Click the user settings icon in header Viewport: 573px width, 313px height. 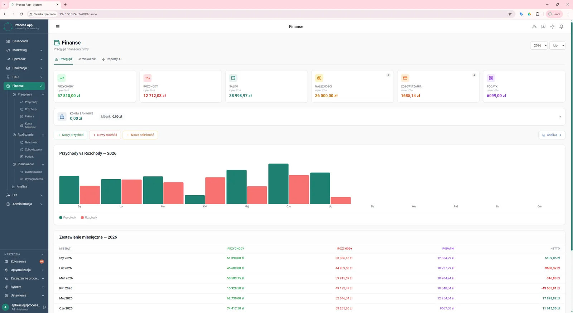point(534,26)
